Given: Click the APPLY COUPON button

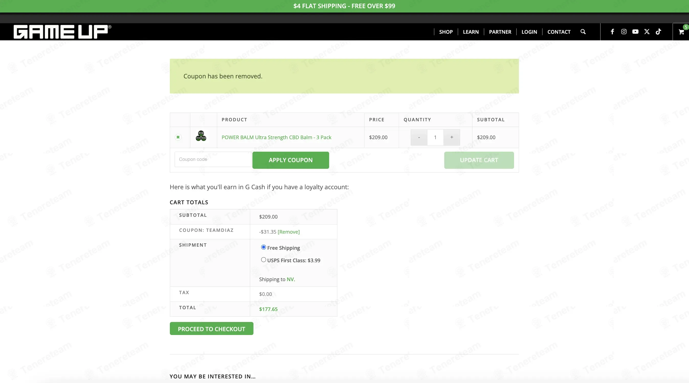Looking at the screenshot, I should [291, 160].
